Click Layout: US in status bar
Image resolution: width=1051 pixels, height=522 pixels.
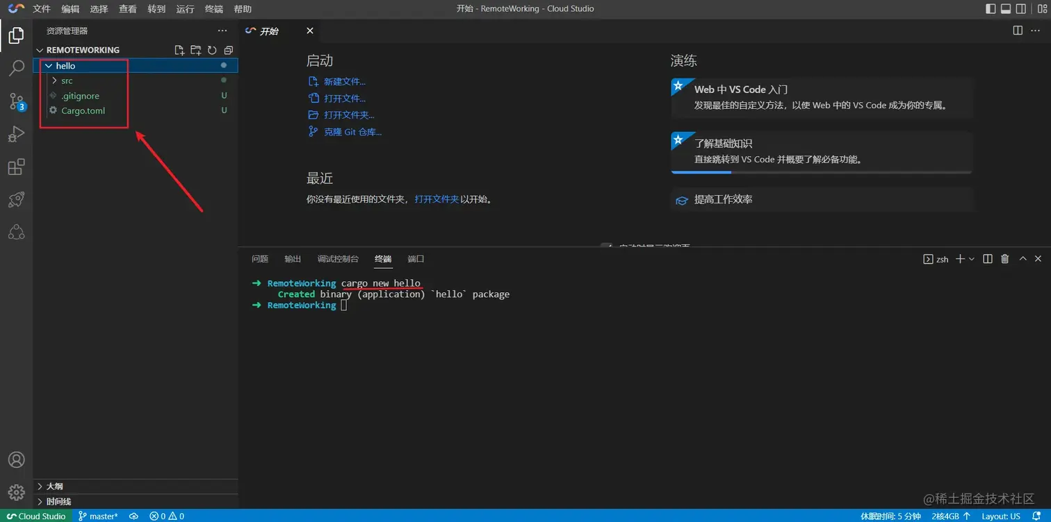1001,516
